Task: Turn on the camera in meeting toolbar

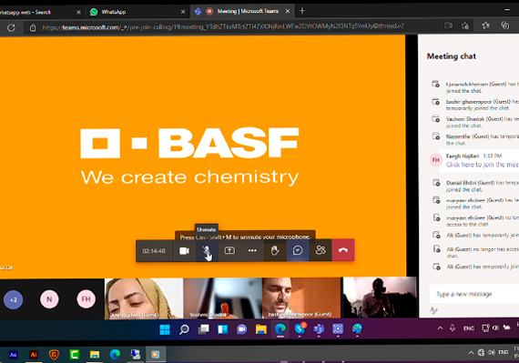Action: coord(184,250)
